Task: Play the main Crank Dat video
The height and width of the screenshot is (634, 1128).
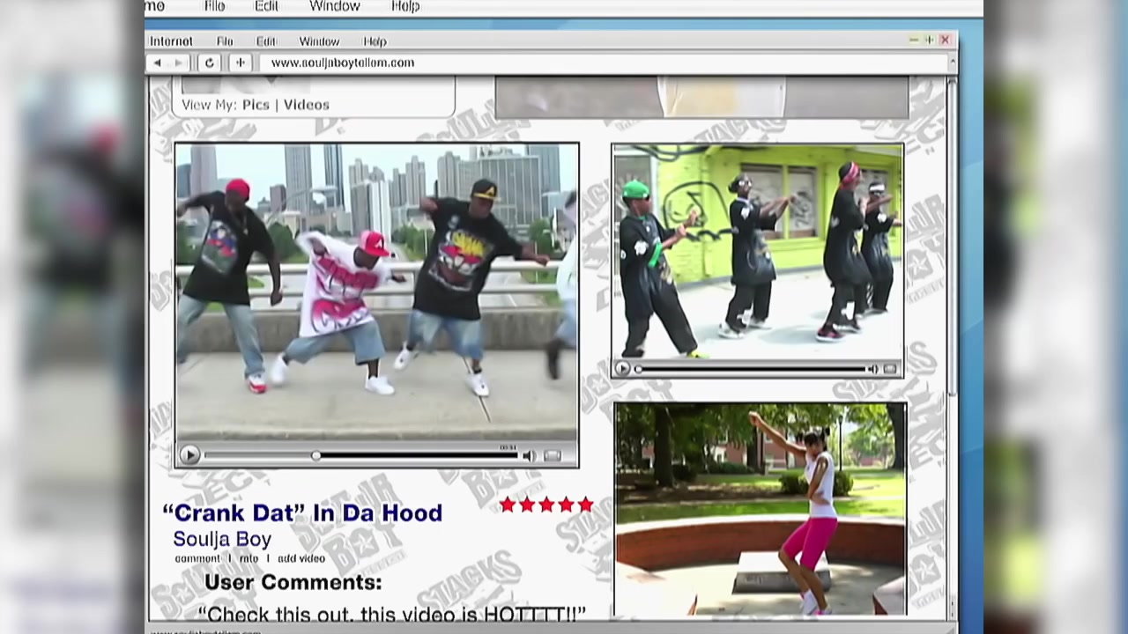Action: (x=189, y=455)
